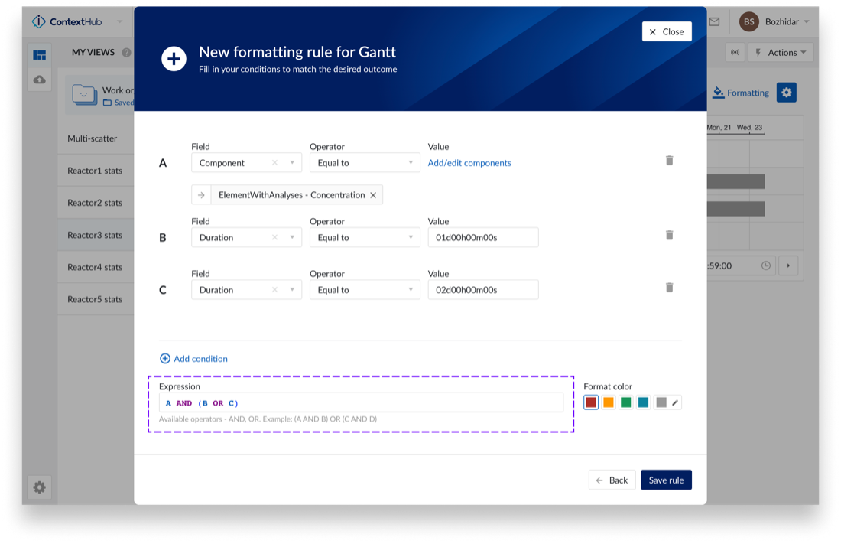
Task: Clear the Component field selection
Action: 275,163
